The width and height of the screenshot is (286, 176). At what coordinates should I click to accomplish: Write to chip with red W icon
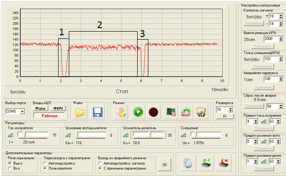click(x=223, y=163)
